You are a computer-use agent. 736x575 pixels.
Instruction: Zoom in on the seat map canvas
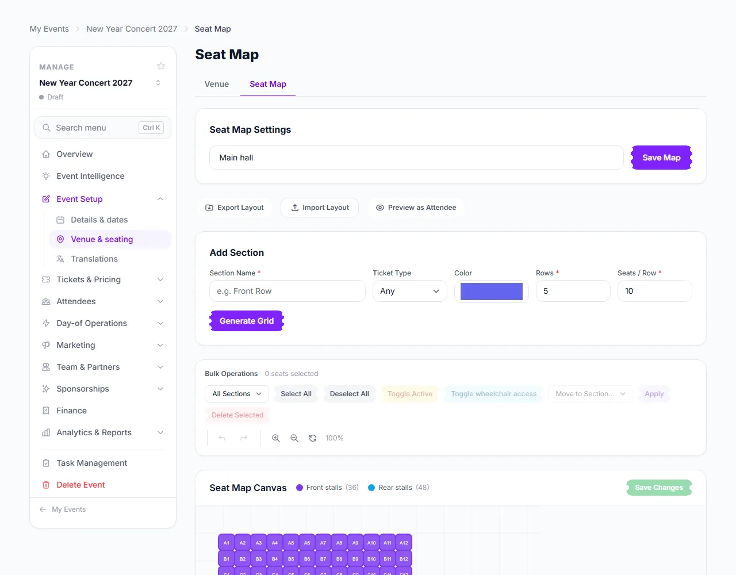pos(276,438)
